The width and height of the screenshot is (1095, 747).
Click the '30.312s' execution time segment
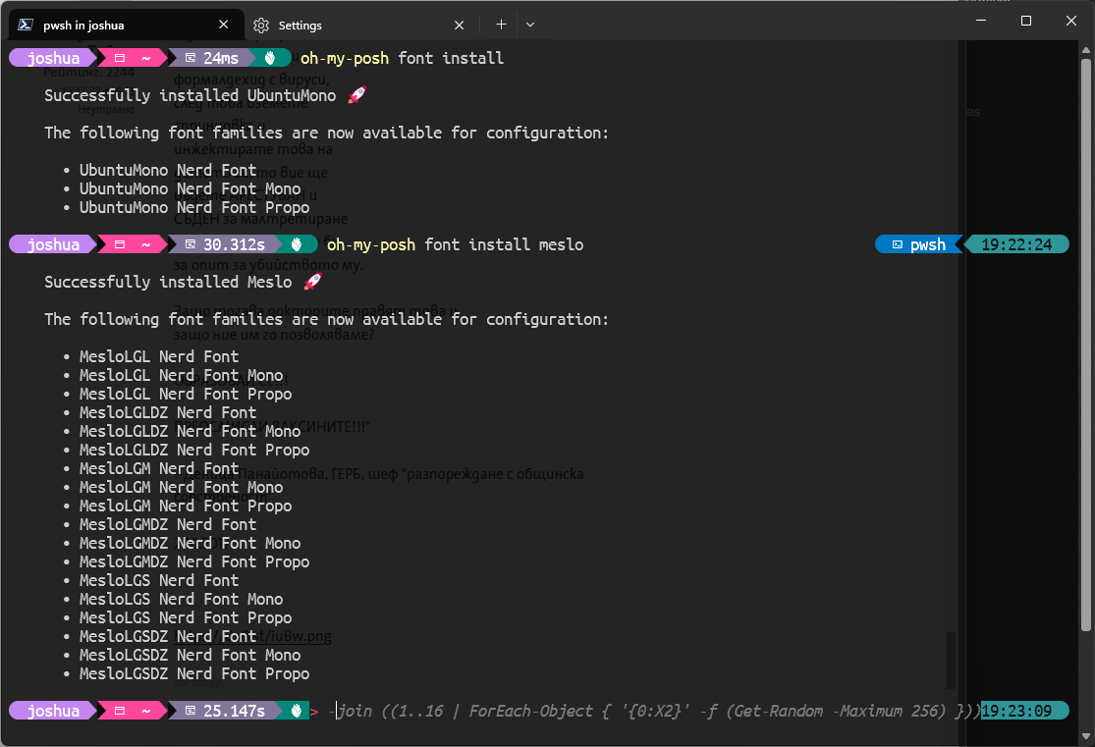[x=225, y=244]
